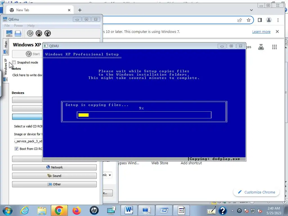
Task: Click the muted volume tray icon
Action: [260, 211]
